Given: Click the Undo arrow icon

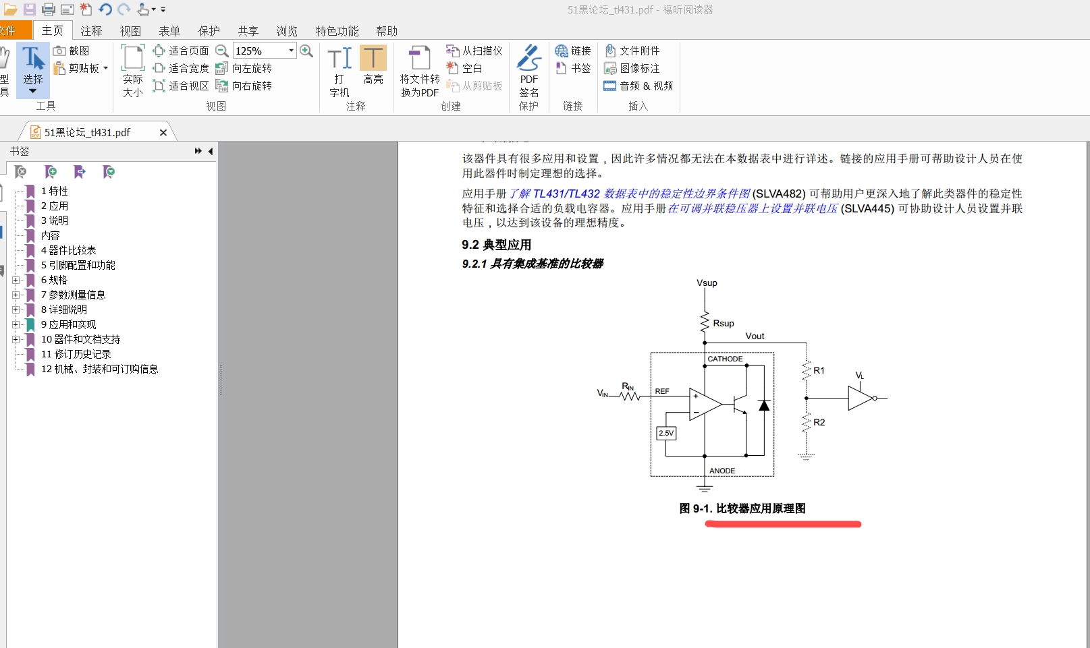Looking at the screenshot, I should pos(105,9).
